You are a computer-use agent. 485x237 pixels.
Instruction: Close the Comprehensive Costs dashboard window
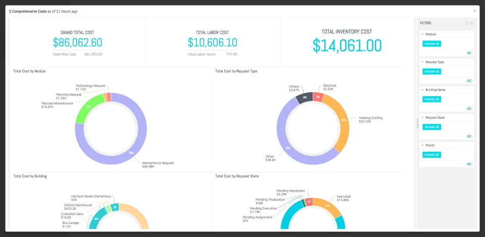click(474, 11)
